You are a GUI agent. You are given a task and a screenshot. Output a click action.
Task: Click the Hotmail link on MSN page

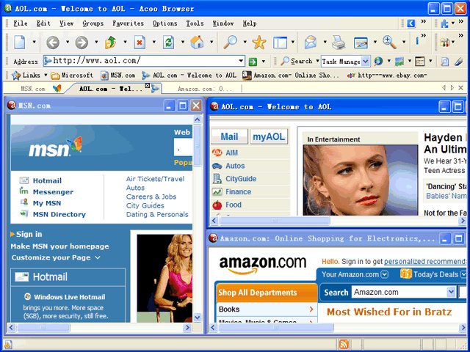tap(47, 181)
